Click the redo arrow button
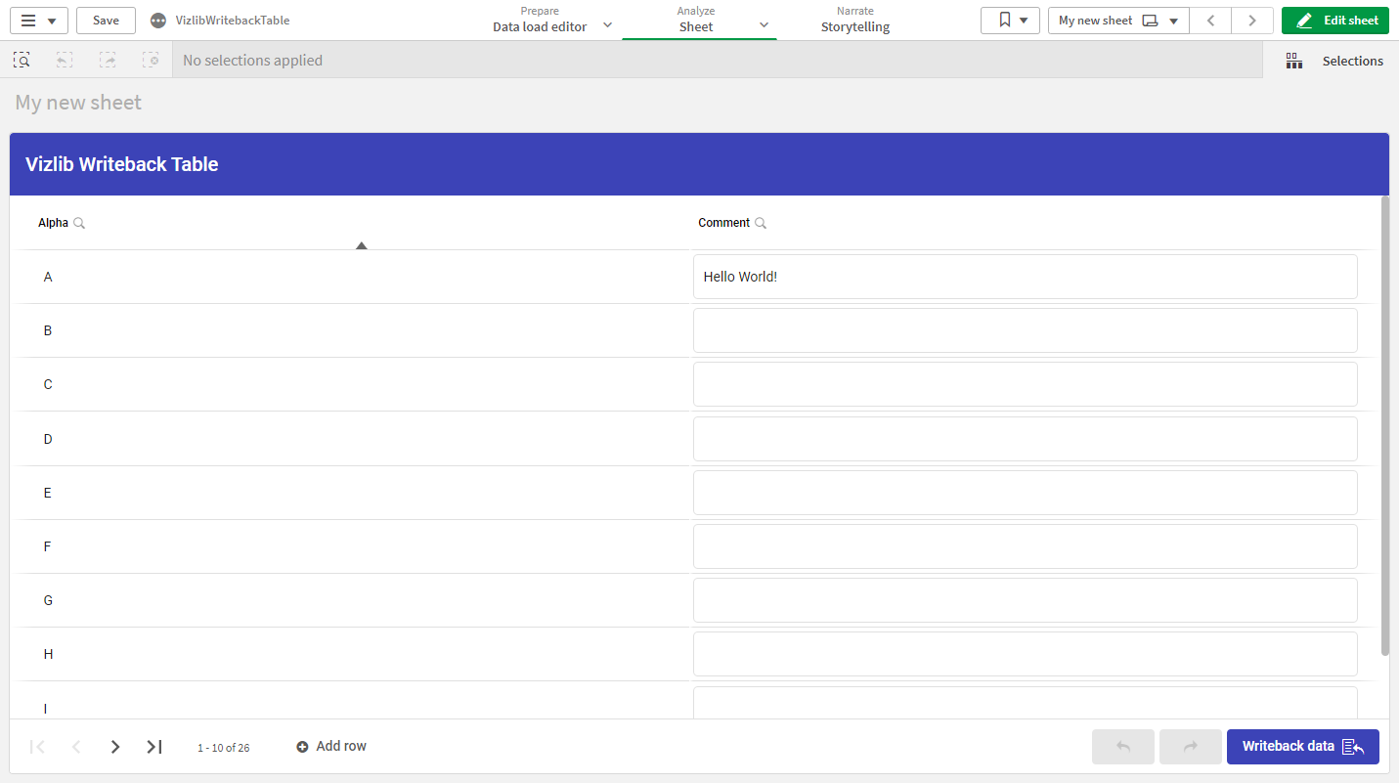This screenshot has height=783, width=1399. [x=1191, y=747]
